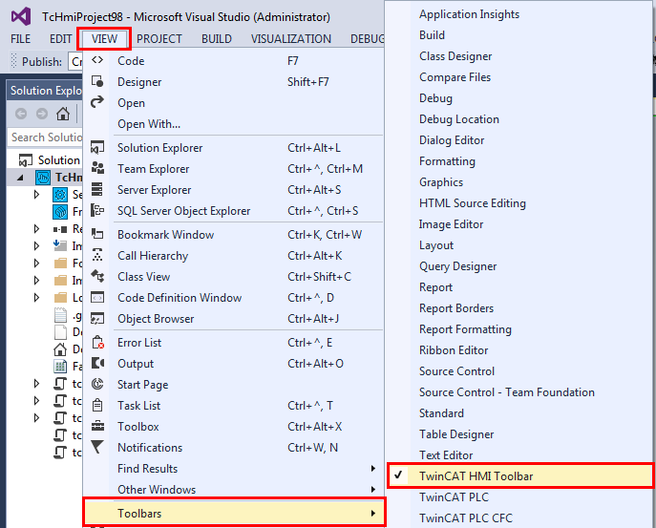
Task: Click the Bookmark Window icon
Action: (x=97, y=234)
